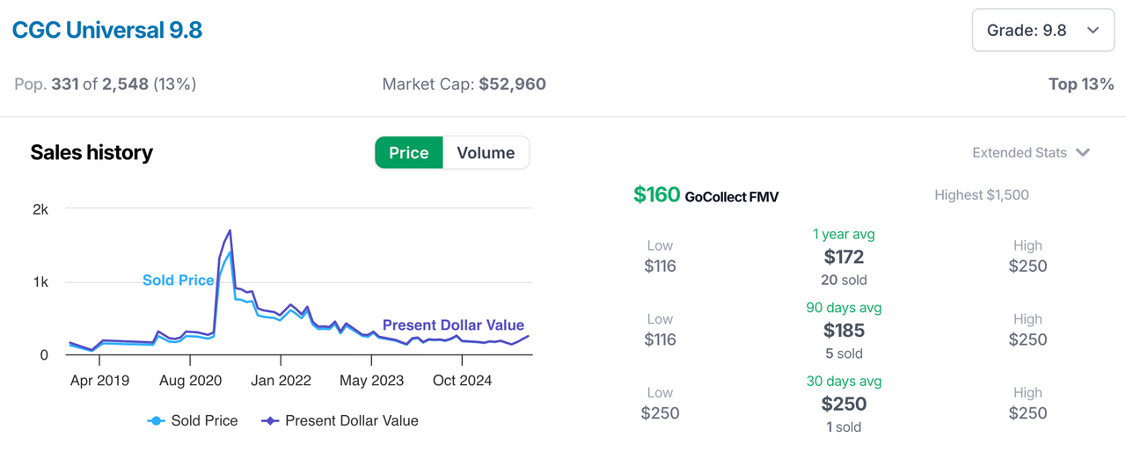Expand the Extended Stats section

1030,153
